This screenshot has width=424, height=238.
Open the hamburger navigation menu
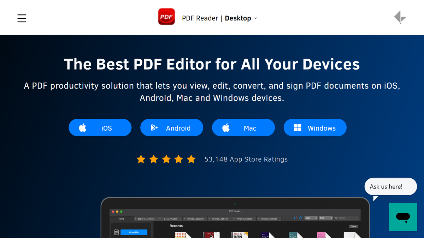[x=22, y=18]
